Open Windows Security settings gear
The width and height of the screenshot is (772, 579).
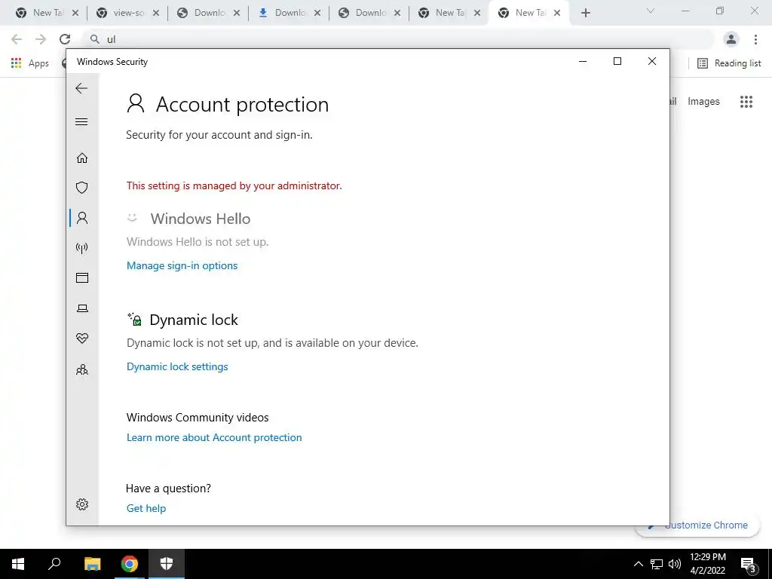point(82,504)
